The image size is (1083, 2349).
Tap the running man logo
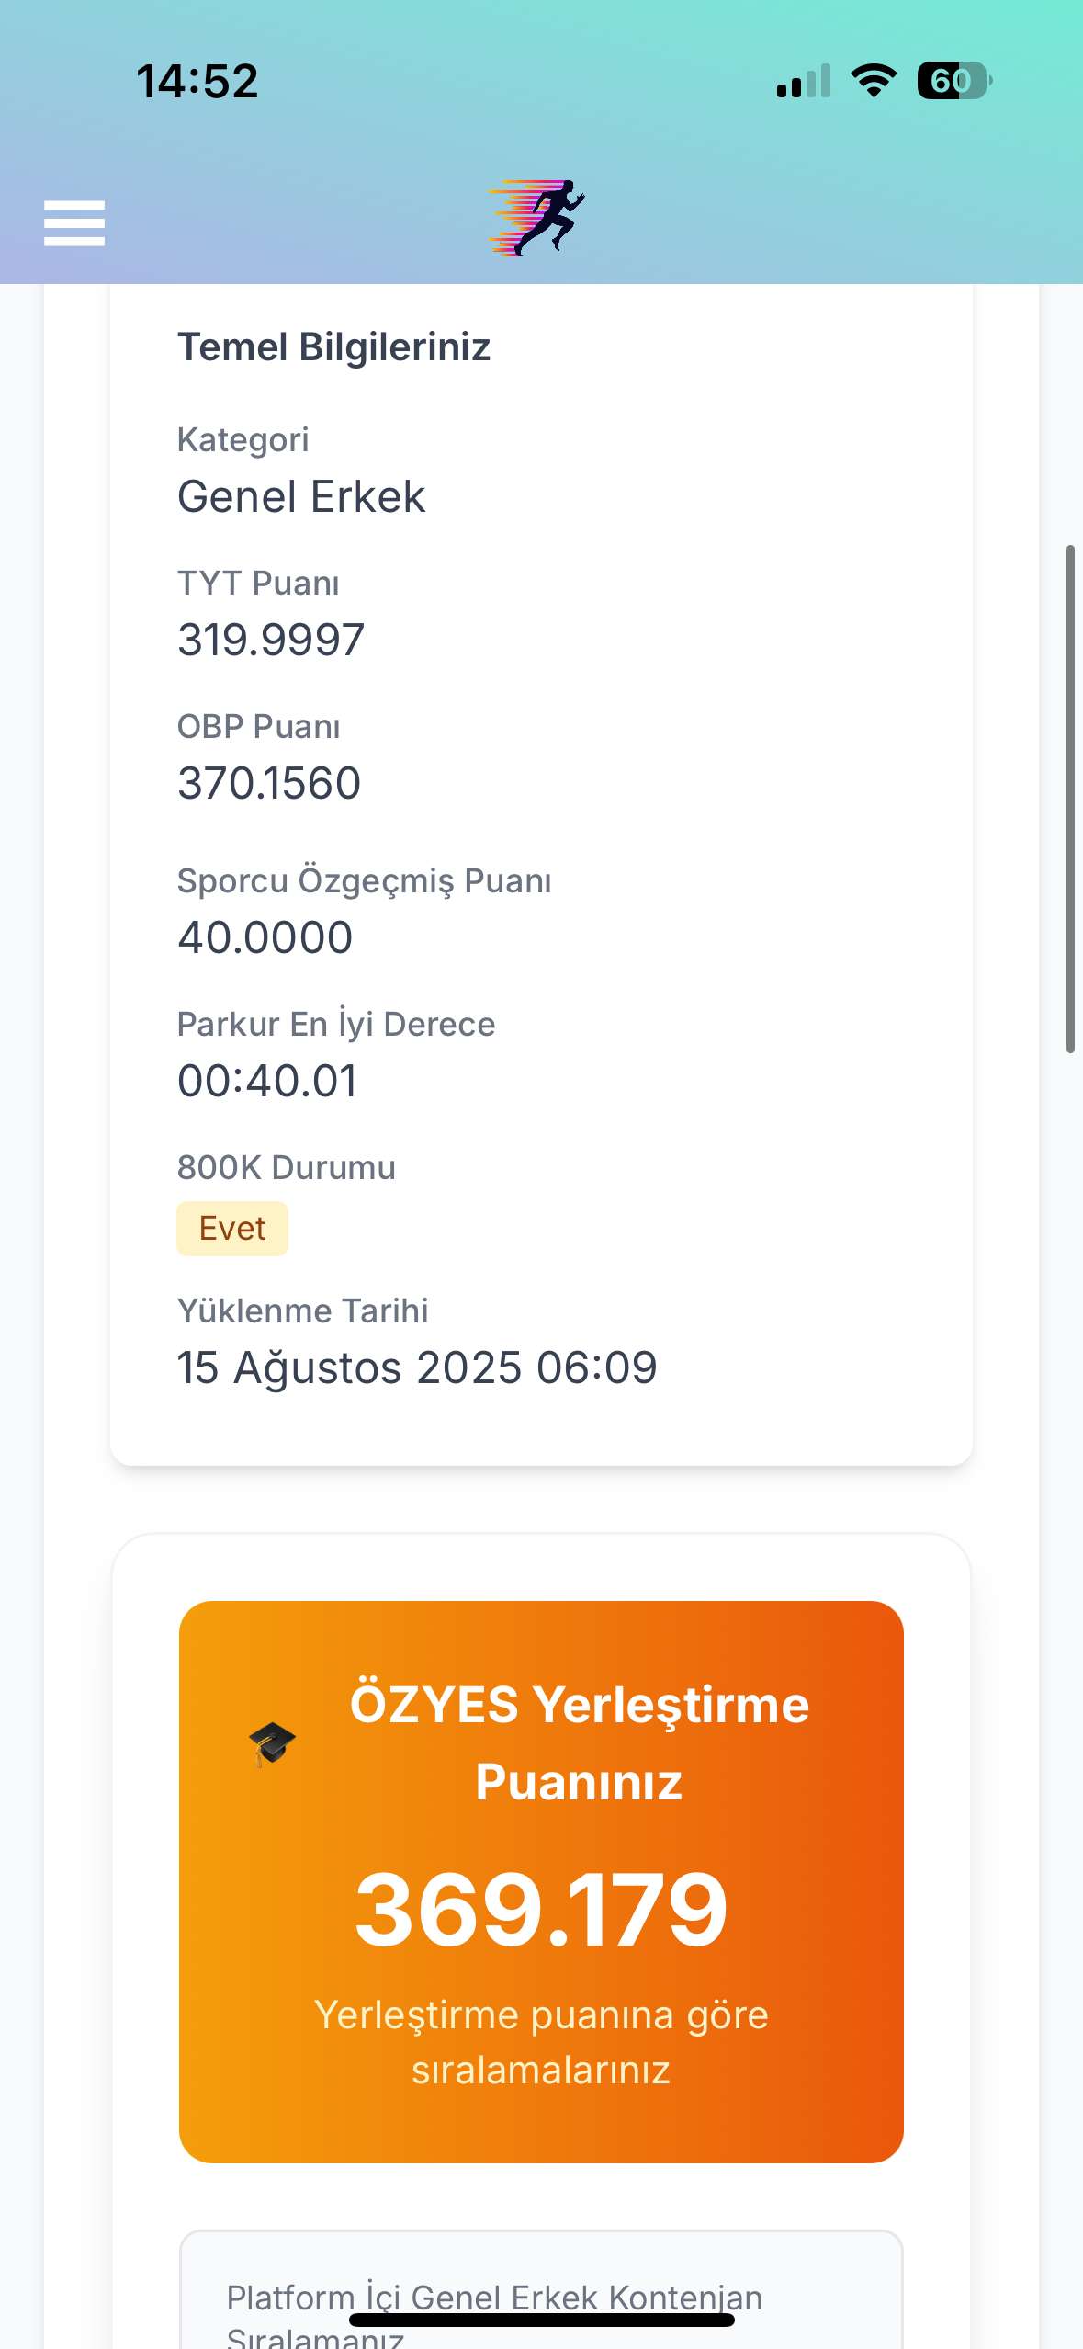coord(537,218)
